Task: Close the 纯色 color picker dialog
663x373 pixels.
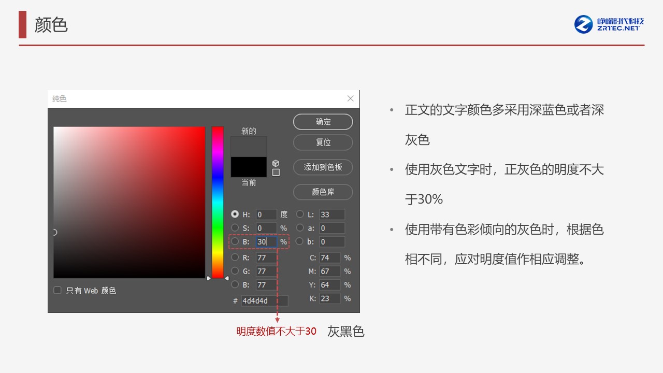Action: (350, 98)
